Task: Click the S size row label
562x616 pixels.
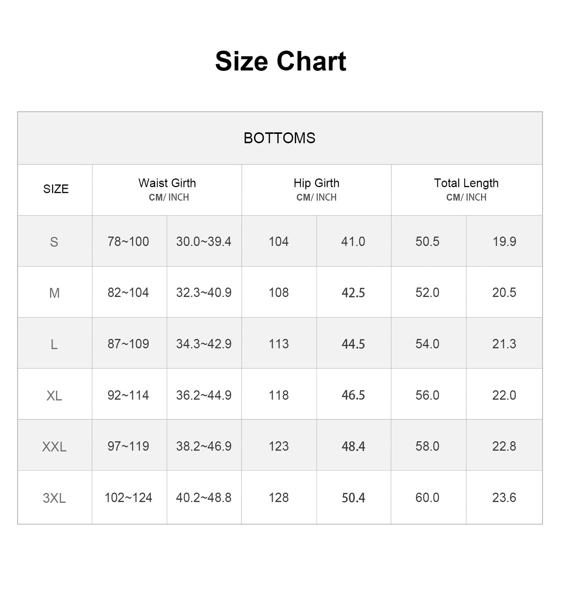Action: pos(54,242)
